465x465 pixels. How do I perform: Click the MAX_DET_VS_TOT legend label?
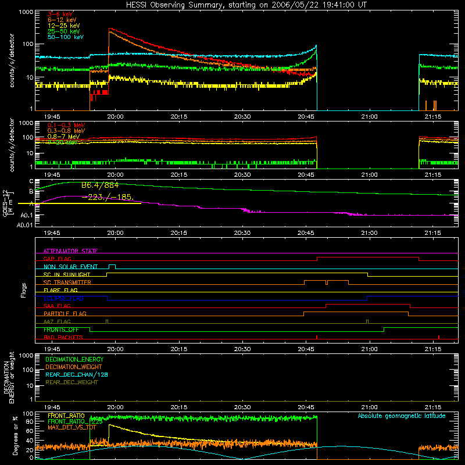(72, 427)
